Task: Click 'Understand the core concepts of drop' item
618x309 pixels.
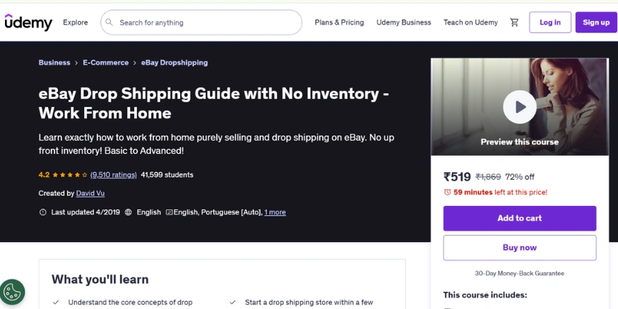Action: click(130, 303)
